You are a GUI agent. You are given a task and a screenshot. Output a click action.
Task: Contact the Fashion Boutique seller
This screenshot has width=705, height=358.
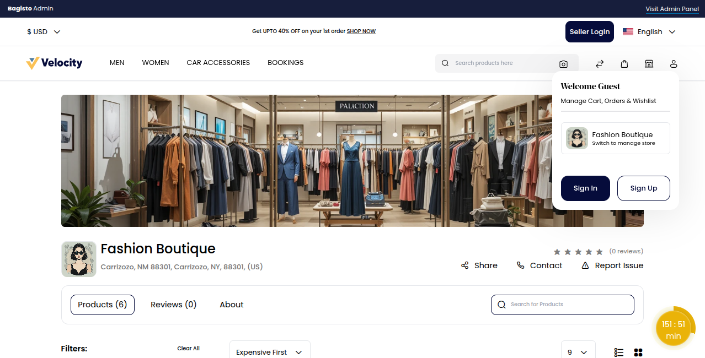[539, 265]
